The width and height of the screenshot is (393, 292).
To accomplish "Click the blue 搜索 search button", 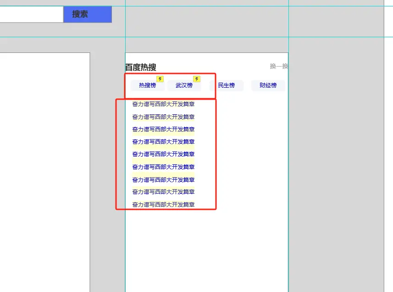I will coord(88,14).
